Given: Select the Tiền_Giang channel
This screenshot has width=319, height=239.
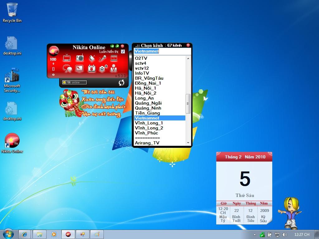Looking at the screenshot, I should 160,113.
